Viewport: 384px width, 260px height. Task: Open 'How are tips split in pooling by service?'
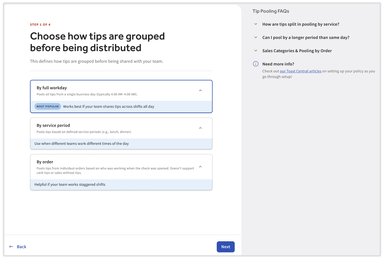tap(301, 24)
